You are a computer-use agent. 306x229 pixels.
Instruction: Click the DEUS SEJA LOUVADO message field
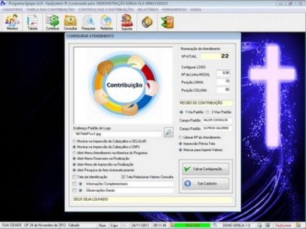tap(152, 200)
